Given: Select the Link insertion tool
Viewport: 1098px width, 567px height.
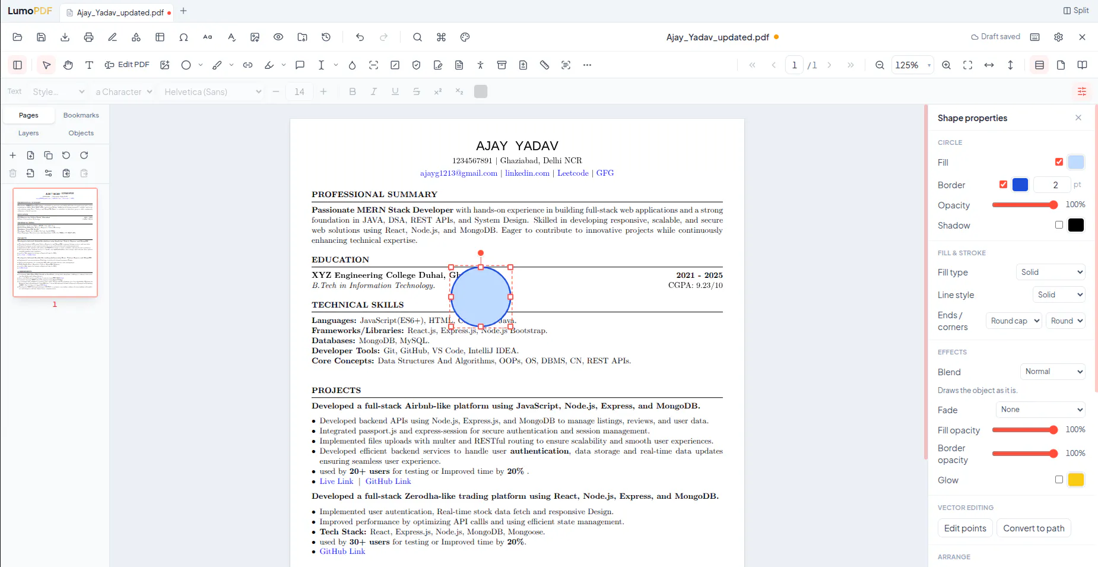Looking at the screenshot, I should (248, 65).
